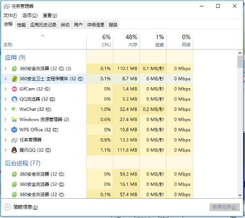Expand the QQ浏览器 process row
This screenshot has height=218, width=245.
(5, 99)
